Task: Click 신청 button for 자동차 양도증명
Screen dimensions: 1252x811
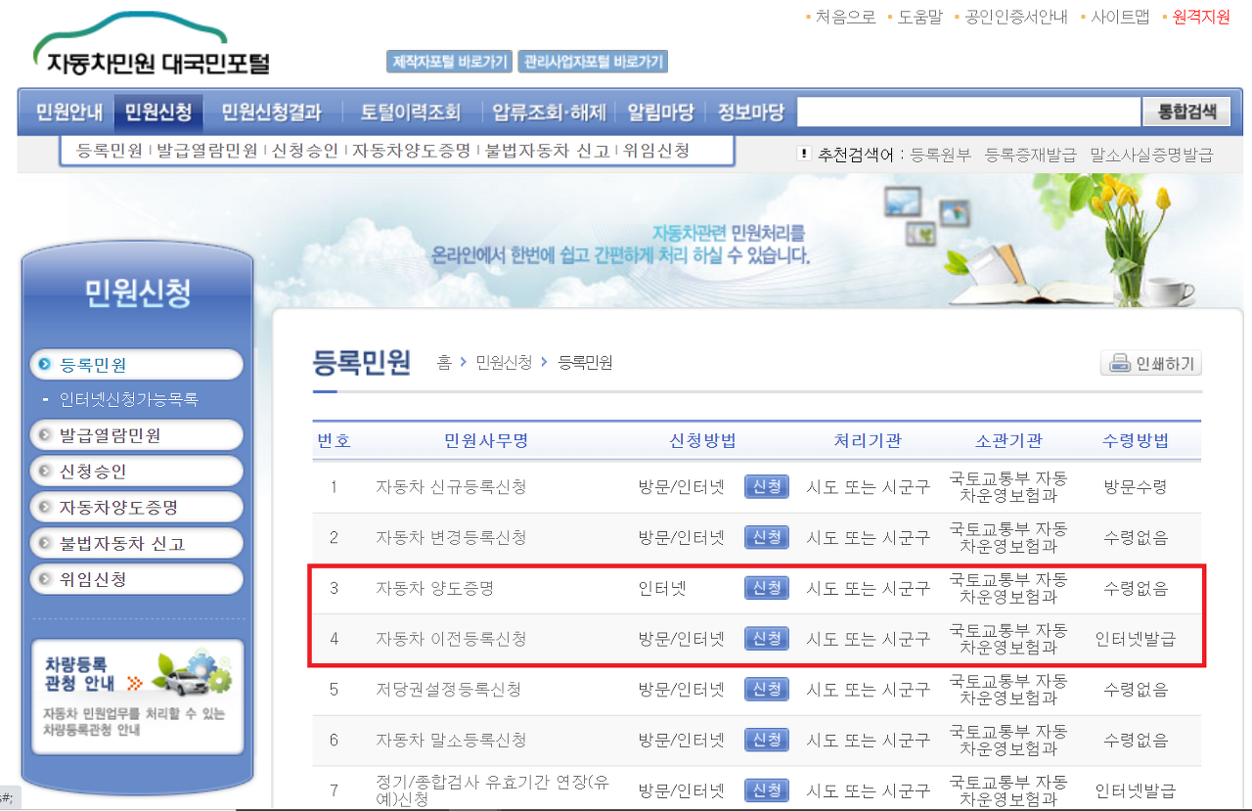Action: tap(766, 588)
